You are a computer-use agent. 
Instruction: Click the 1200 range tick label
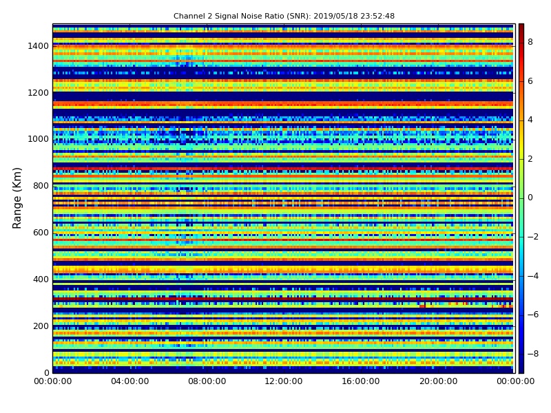click(x=39, y=93)
